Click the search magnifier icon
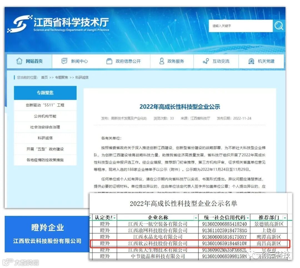300x268 pixels. [x=279, y=26]
